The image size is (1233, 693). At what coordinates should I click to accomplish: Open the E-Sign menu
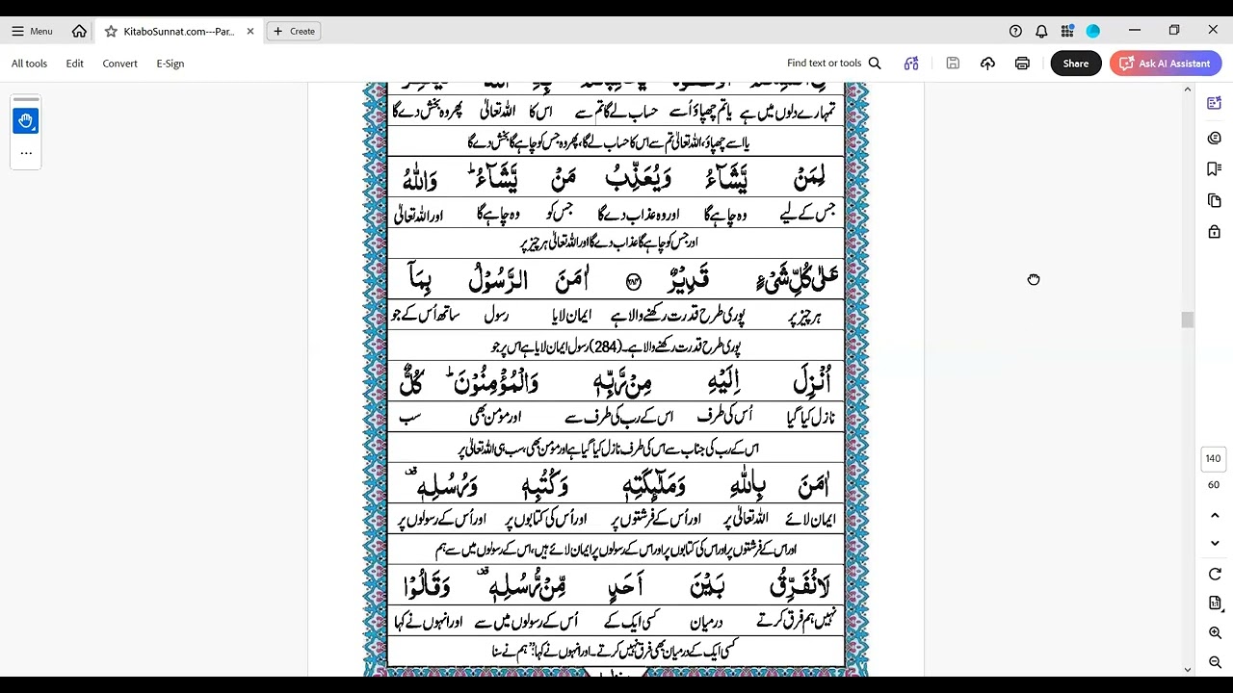171,64
